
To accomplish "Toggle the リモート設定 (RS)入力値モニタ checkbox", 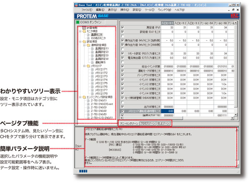I will click(122, 53).
